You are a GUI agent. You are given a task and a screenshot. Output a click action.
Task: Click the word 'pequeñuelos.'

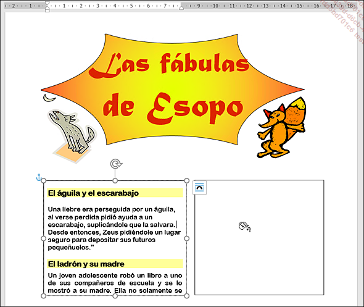click(70, 248)
